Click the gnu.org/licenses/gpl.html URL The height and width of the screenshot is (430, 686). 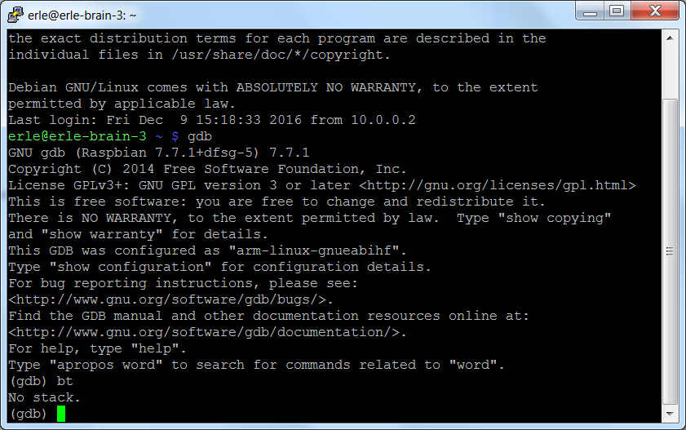click(498, 185)
